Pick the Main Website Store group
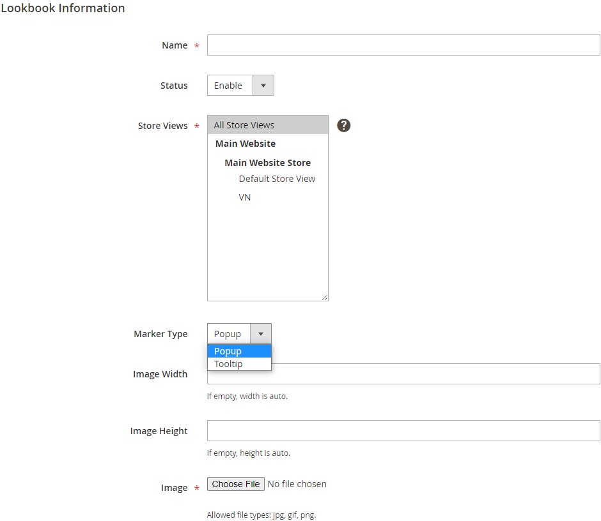Screen dimensions: 601x521 [267, 163]
